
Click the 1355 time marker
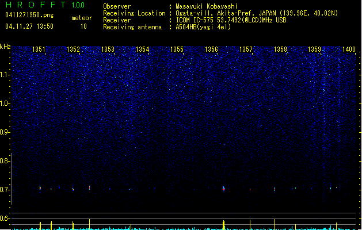click(177, 49)
